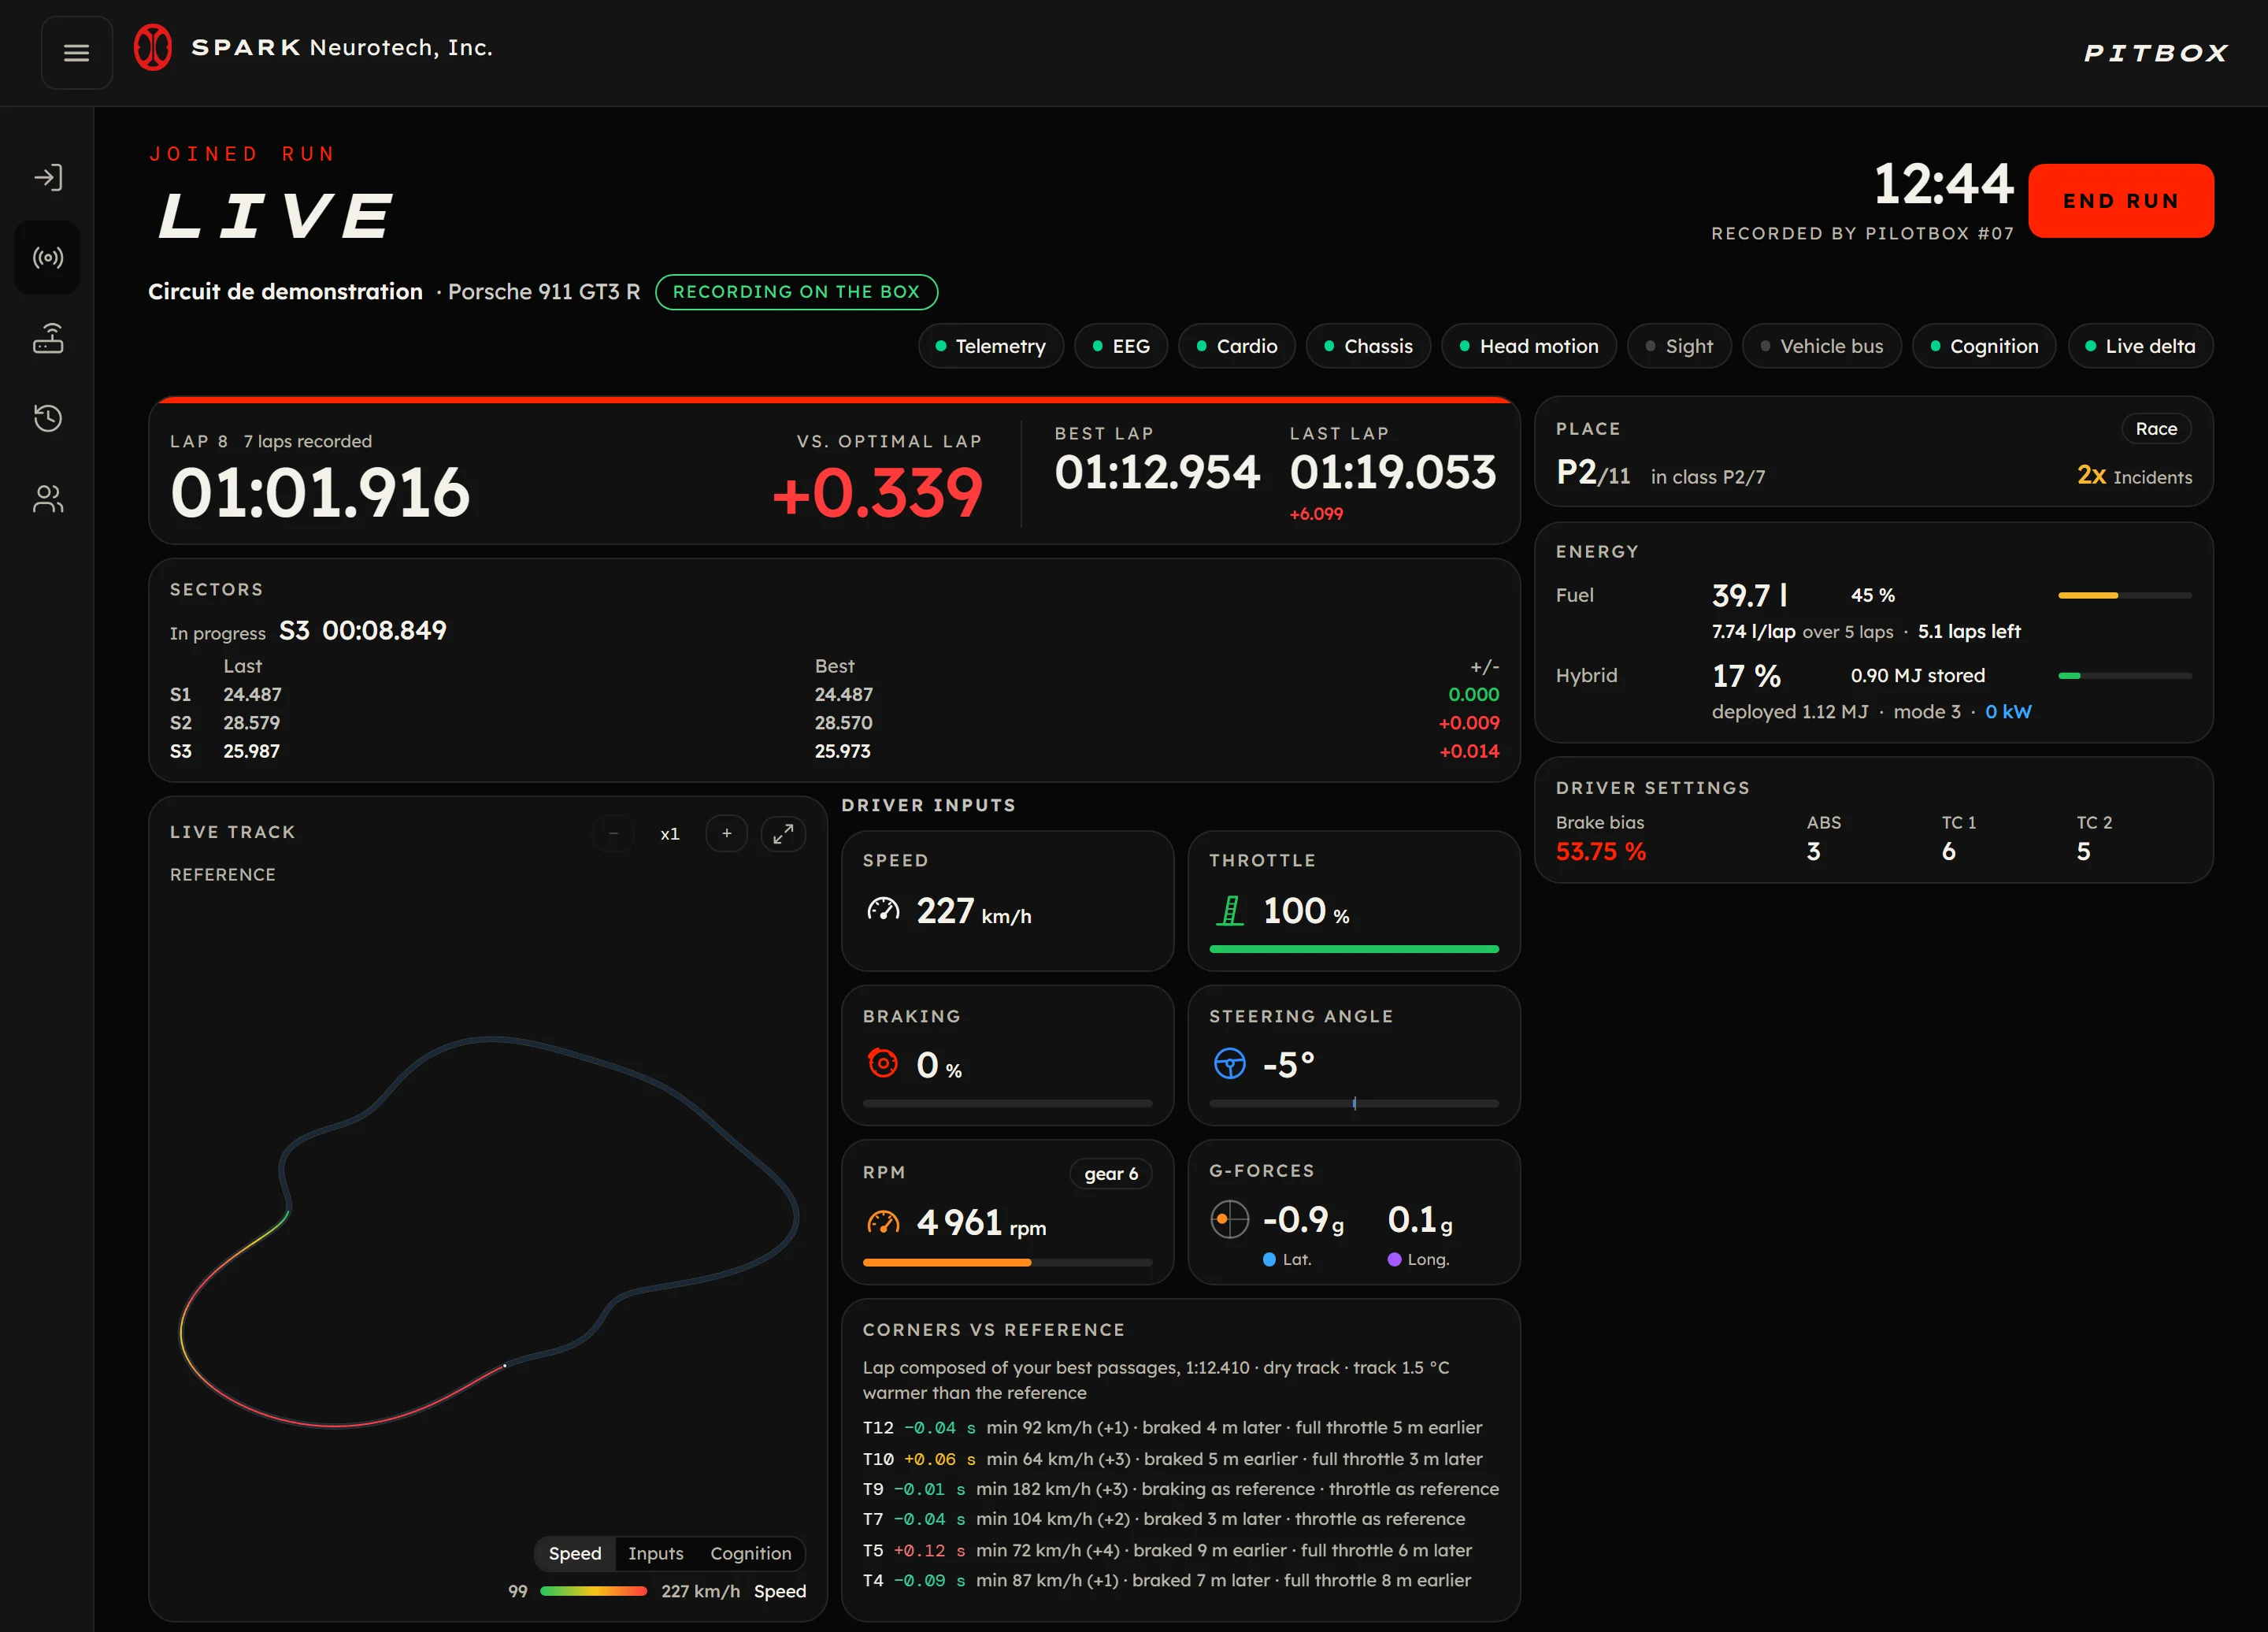Click the throttle pedal icon
2268x1632 pixels.
tap(1230, 911)
